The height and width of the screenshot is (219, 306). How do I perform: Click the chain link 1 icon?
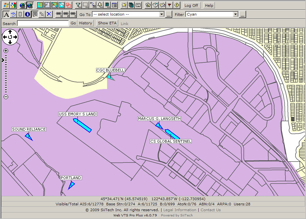click(x=59, y=14)
